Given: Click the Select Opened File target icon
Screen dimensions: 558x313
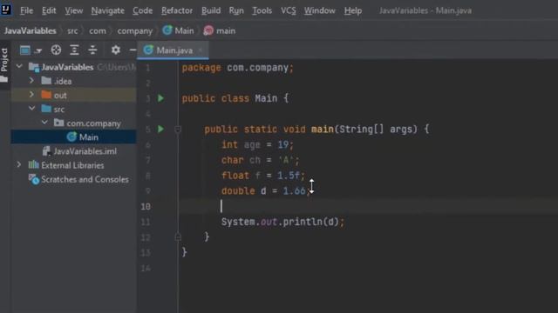Looking at the screenshot, I should pos(56,50).
